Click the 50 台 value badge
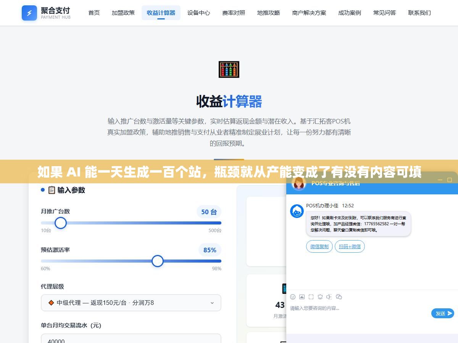The height and width of the screenshot is (343, 458). coord(209,212)
